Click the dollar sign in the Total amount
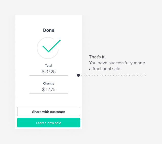162x144 pixels. click(x=43, y=72)
